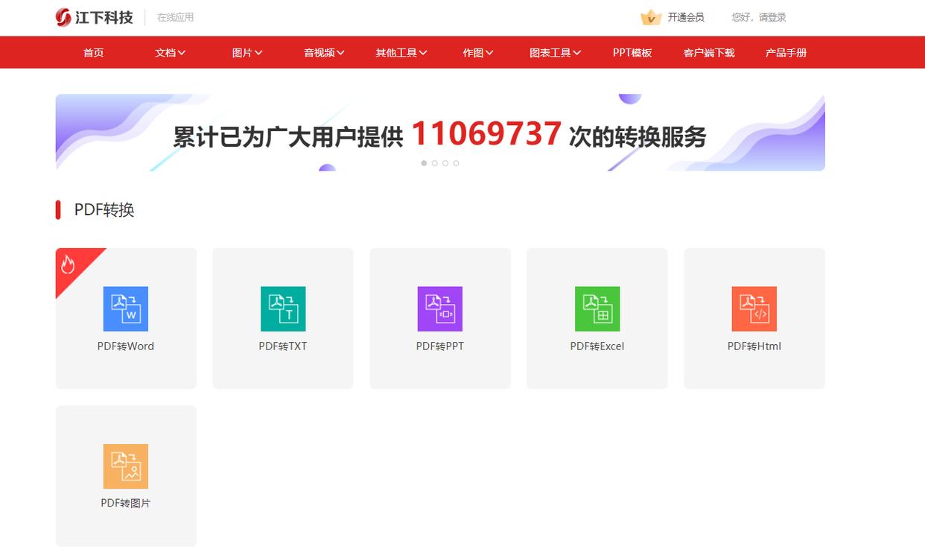Choose the PDF转Html orange icon
This screenshot has width=925, height=558.
click(x=754, y=308)
